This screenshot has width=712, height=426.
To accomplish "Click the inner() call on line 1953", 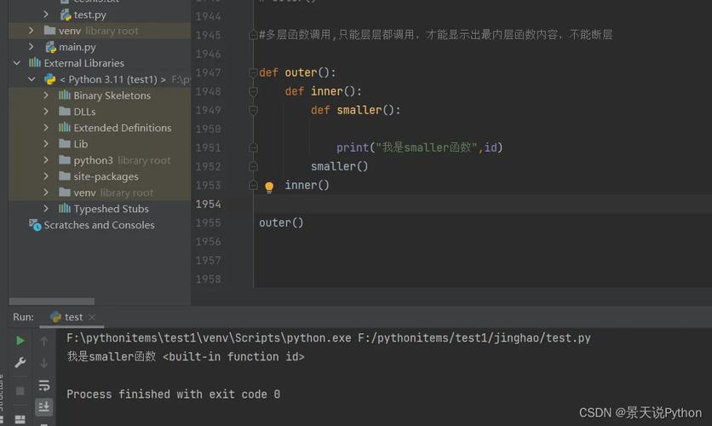I will click(307, 185).
